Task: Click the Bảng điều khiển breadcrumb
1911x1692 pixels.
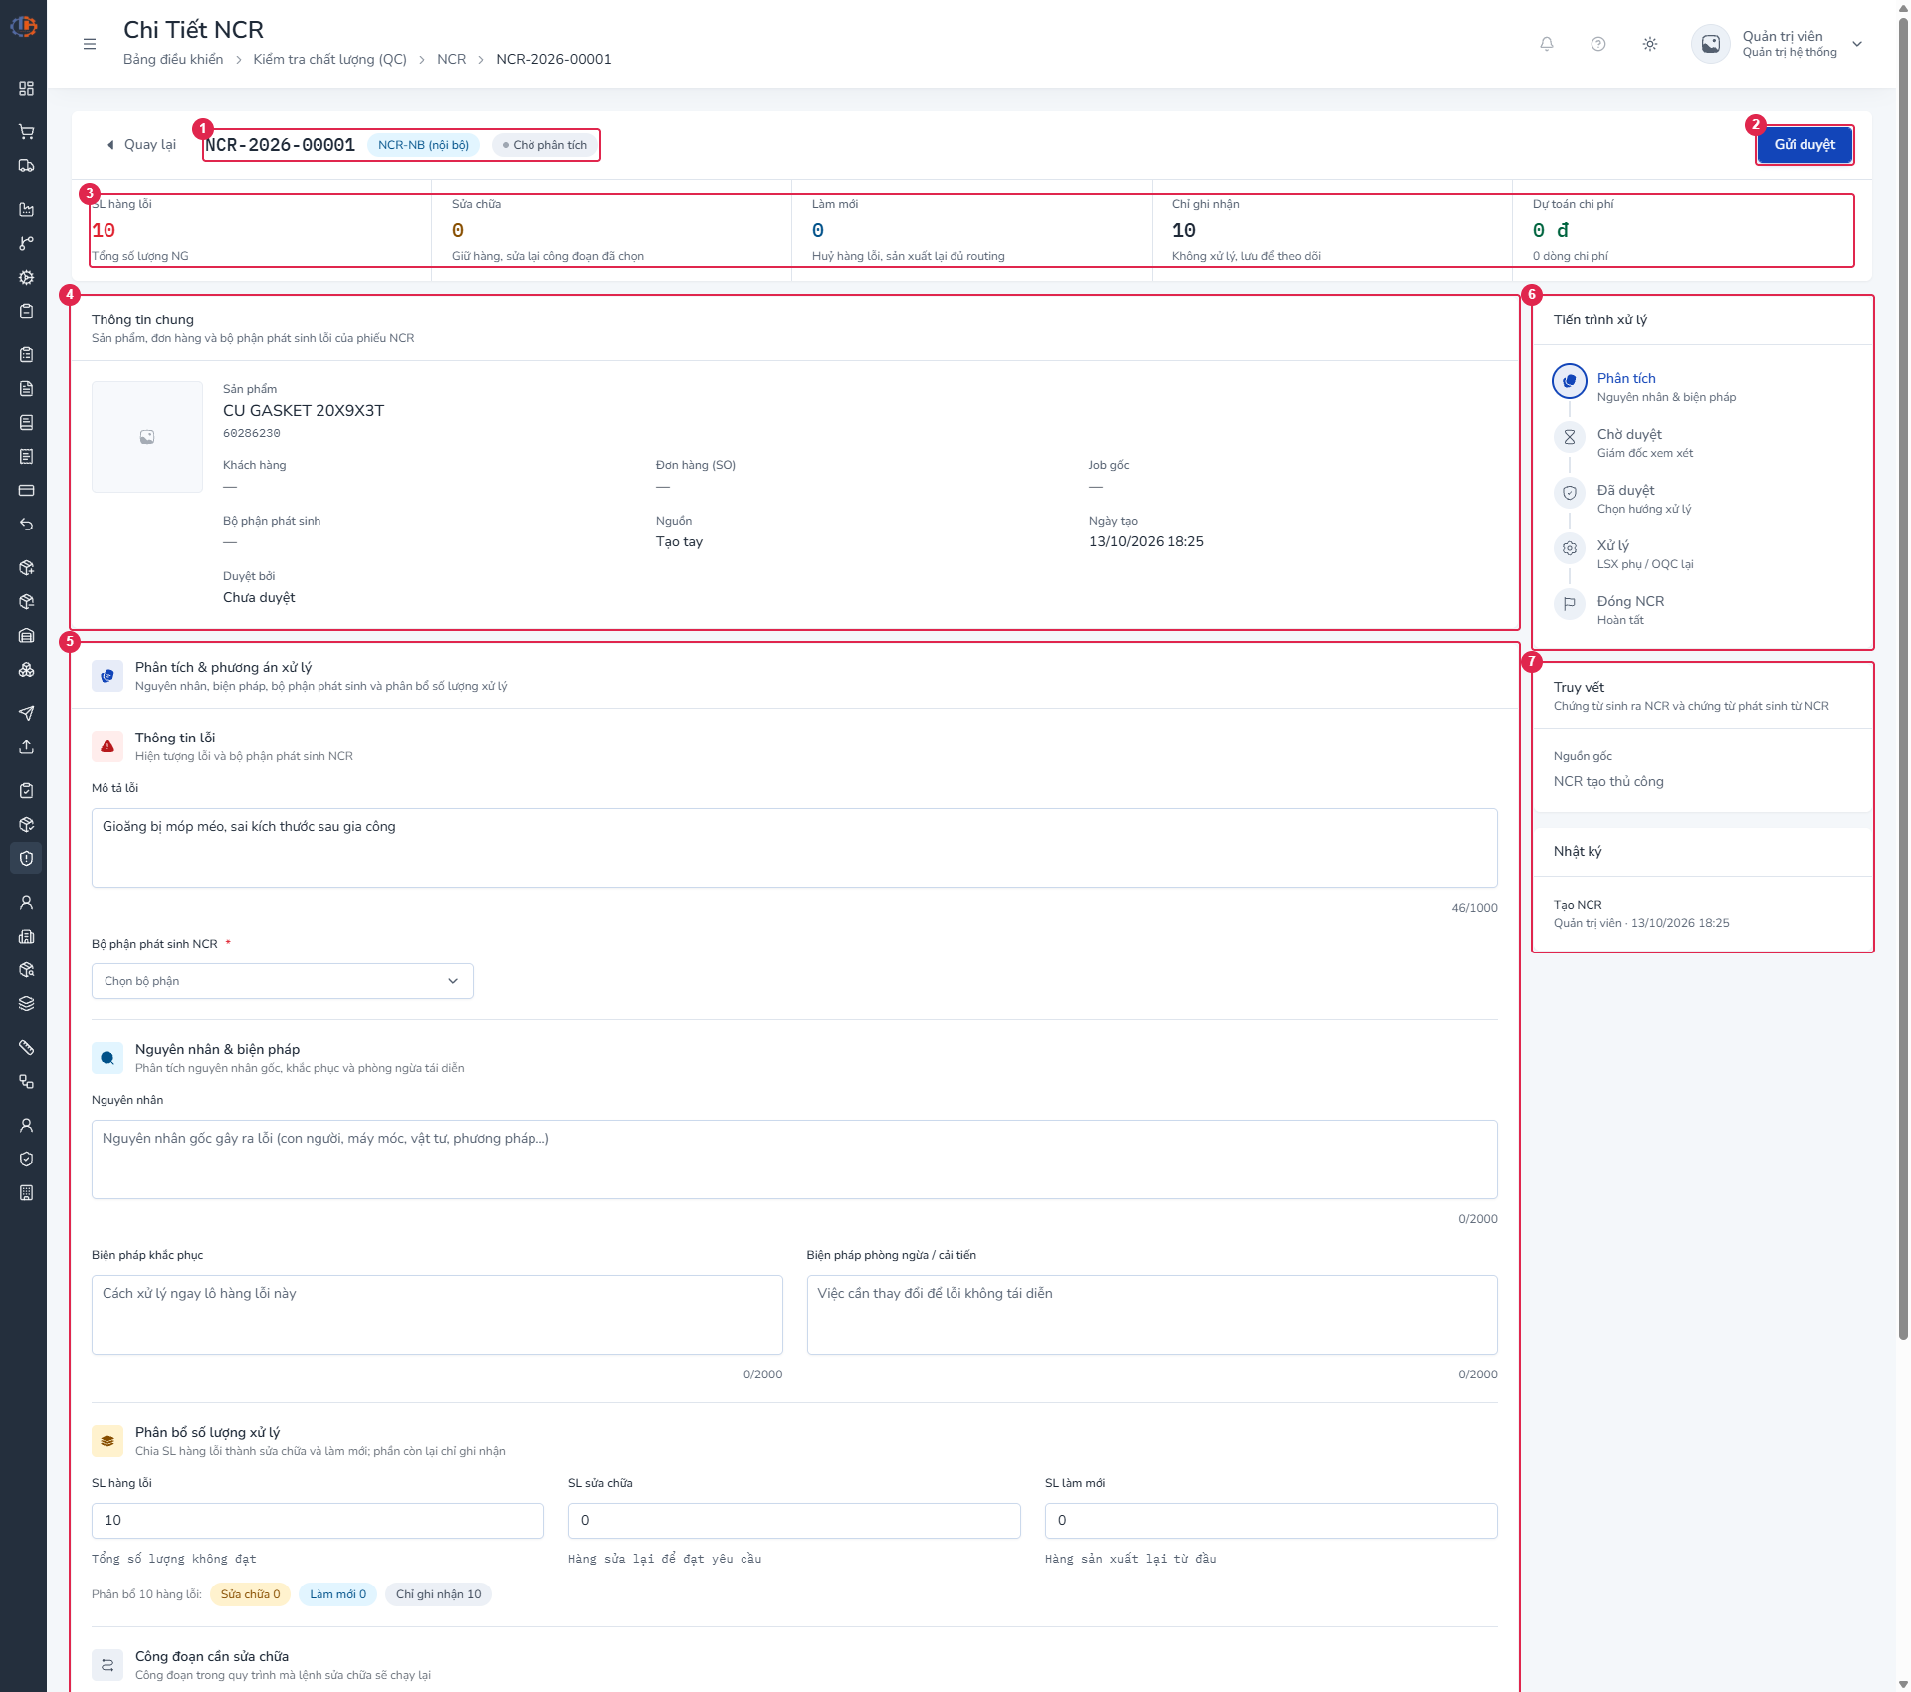Action: pyautogui.click(x=173, y=59)
